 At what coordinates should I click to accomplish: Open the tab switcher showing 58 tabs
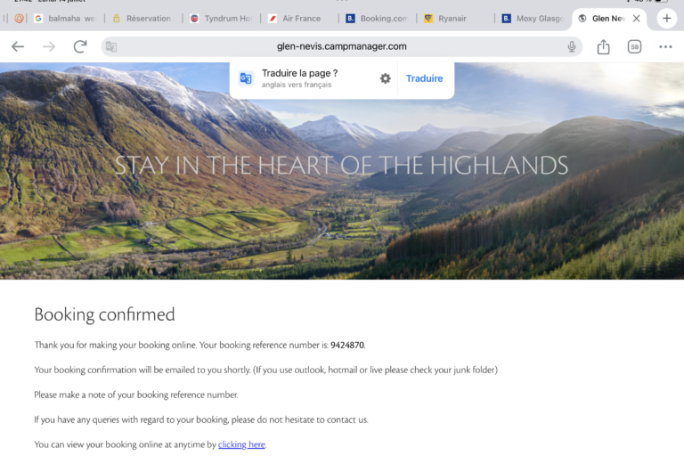pyautogui.click(x=634, y=46)
